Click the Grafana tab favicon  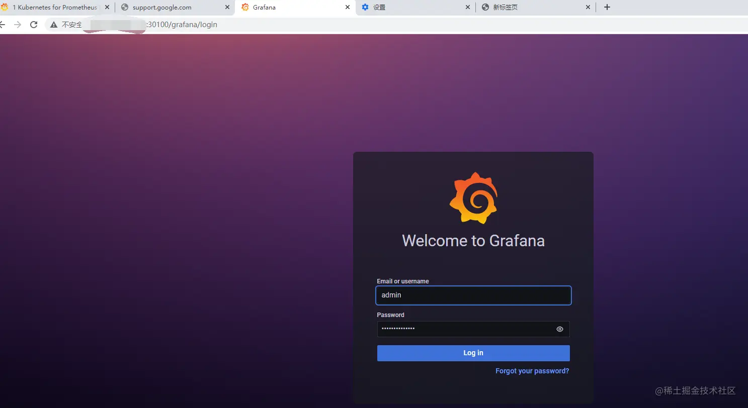[245, 7]
